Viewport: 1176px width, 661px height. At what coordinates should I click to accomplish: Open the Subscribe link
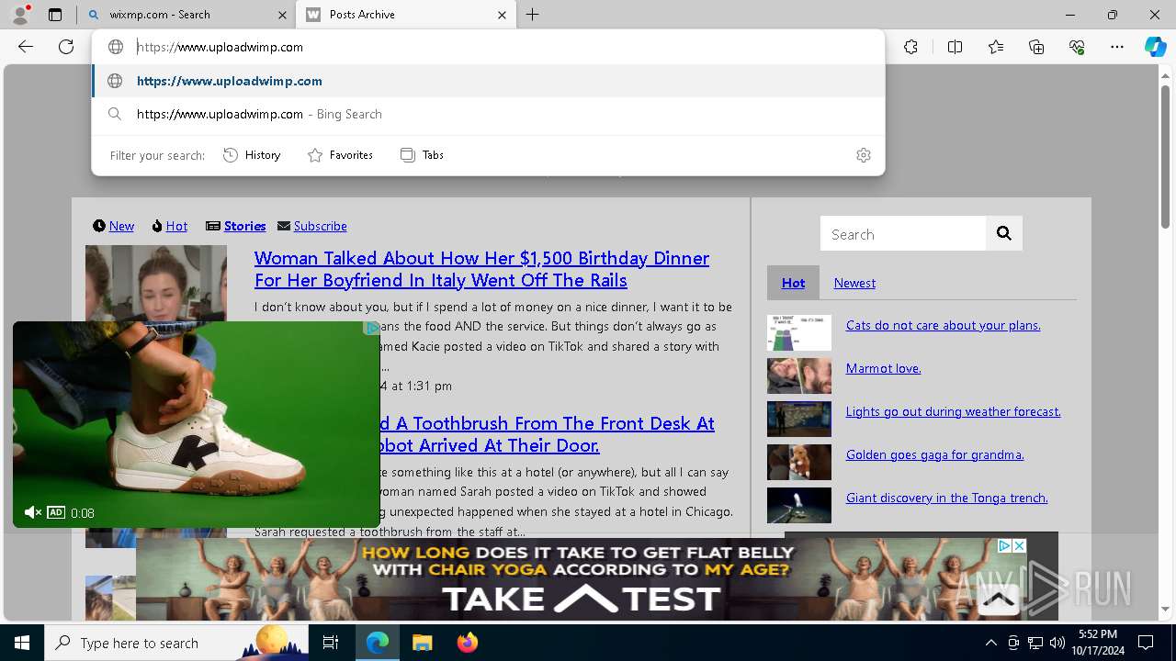coord(320,226)
